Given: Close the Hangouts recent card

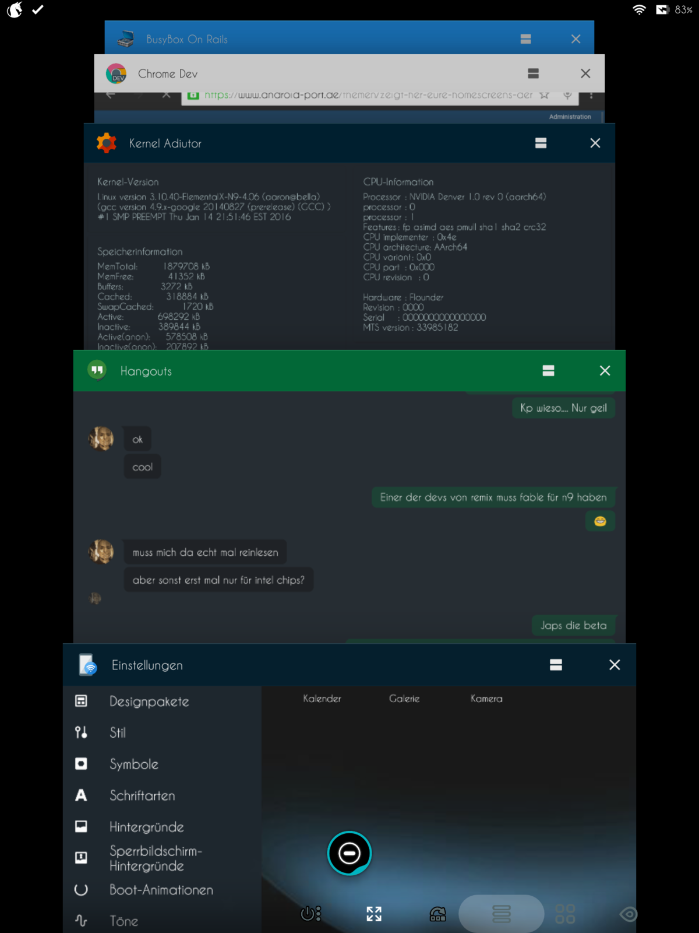Looking at the screenshot, I should [605, 371].
